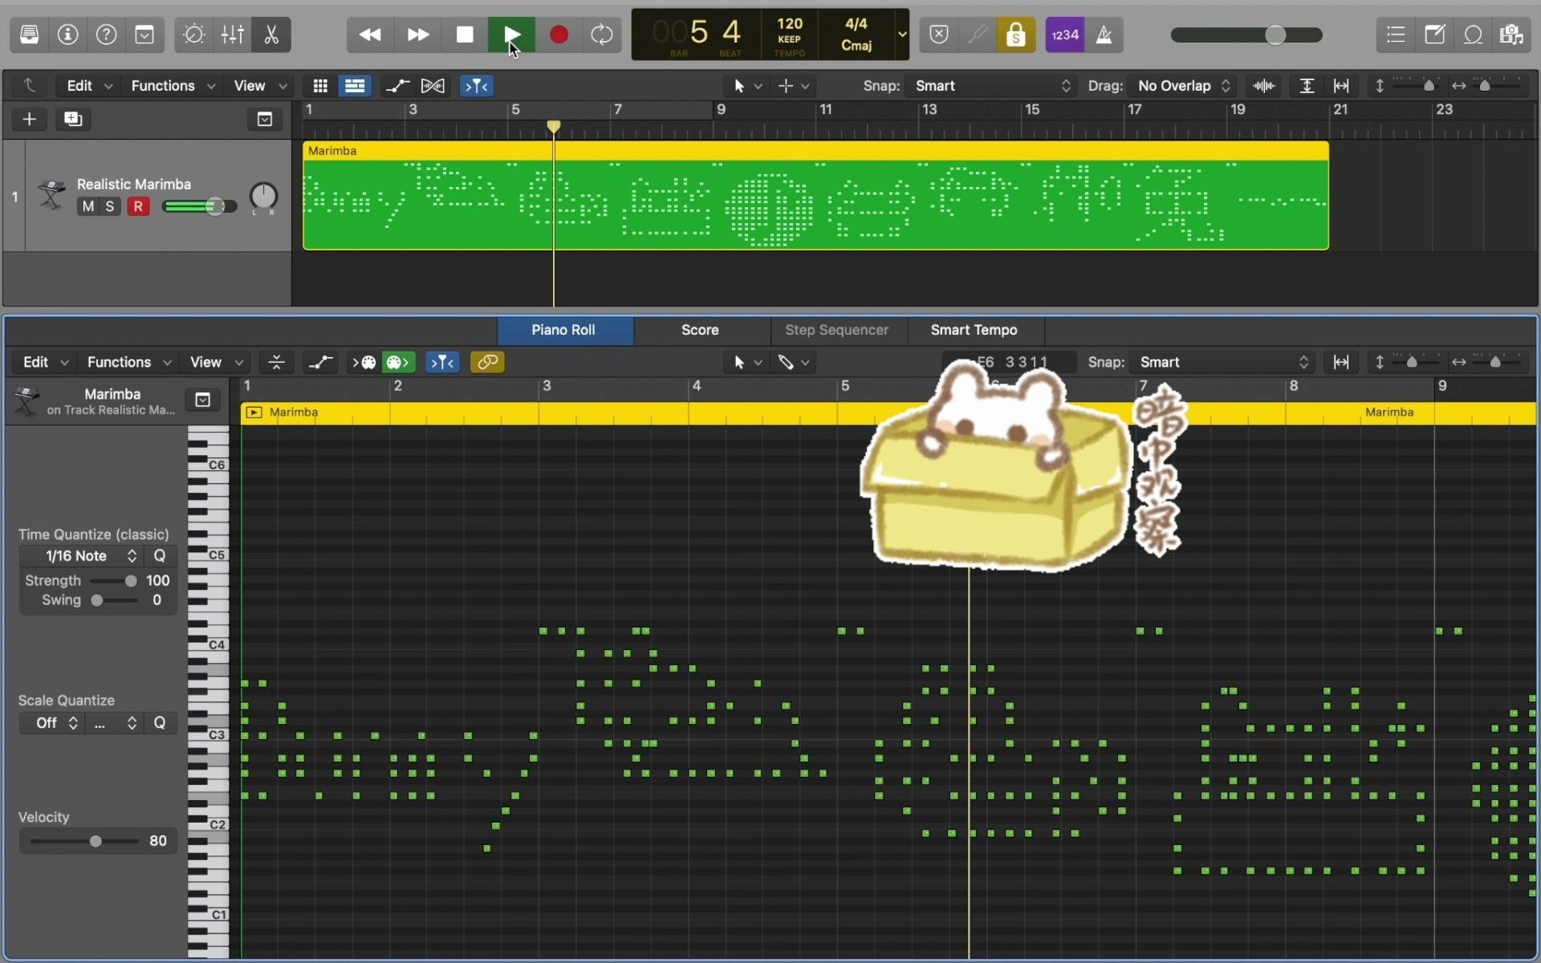Click Time Quantize Q button
1541x963 pixels.
[160, 556]
